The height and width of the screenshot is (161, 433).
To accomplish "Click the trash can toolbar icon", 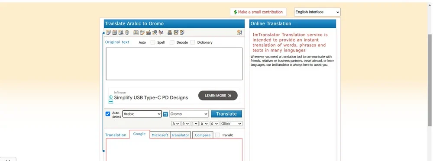I will [x=127, y=32].
